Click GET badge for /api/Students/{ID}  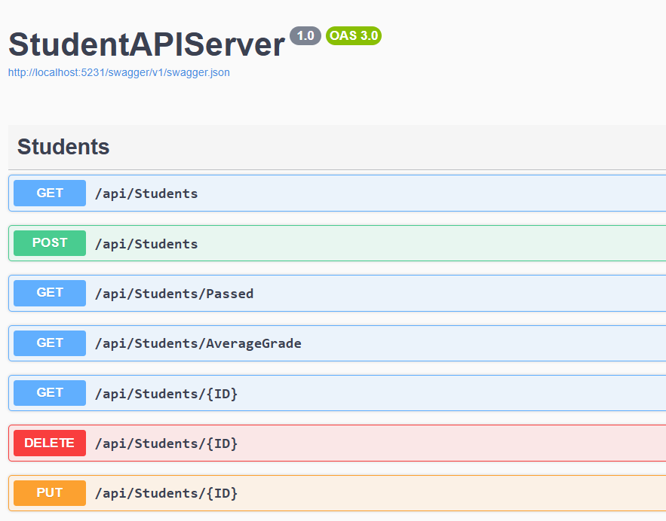(x=50, y=393)
